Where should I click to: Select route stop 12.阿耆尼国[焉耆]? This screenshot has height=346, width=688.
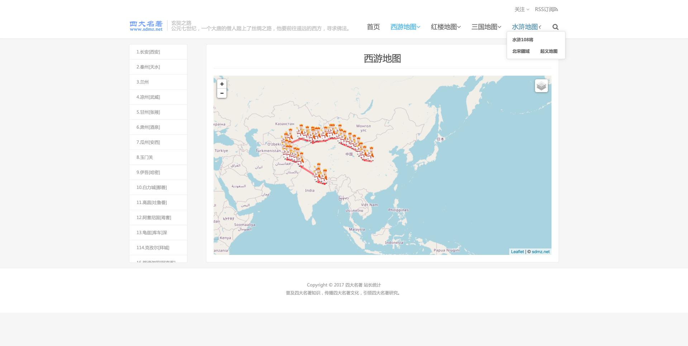coord(158,218)
